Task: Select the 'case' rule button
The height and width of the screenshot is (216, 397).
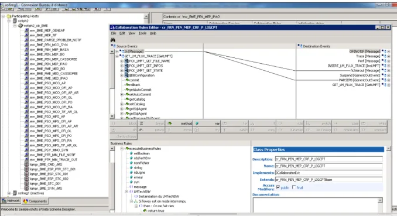Action: pyautogui.click(x=345, y=124)
